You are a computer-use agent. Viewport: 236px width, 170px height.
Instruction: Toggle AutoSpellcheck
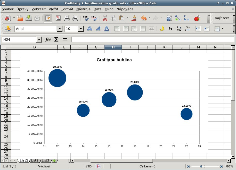click(x=94, y=18)
